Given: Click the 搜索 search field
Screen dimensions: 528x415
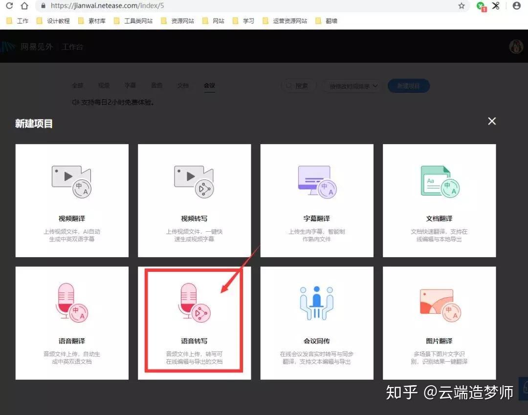Looking at the screenshot, I should click(x=299, y=86).
